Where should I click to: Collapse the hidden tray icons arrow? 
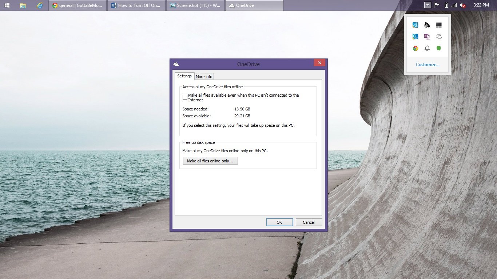point(428,5)
